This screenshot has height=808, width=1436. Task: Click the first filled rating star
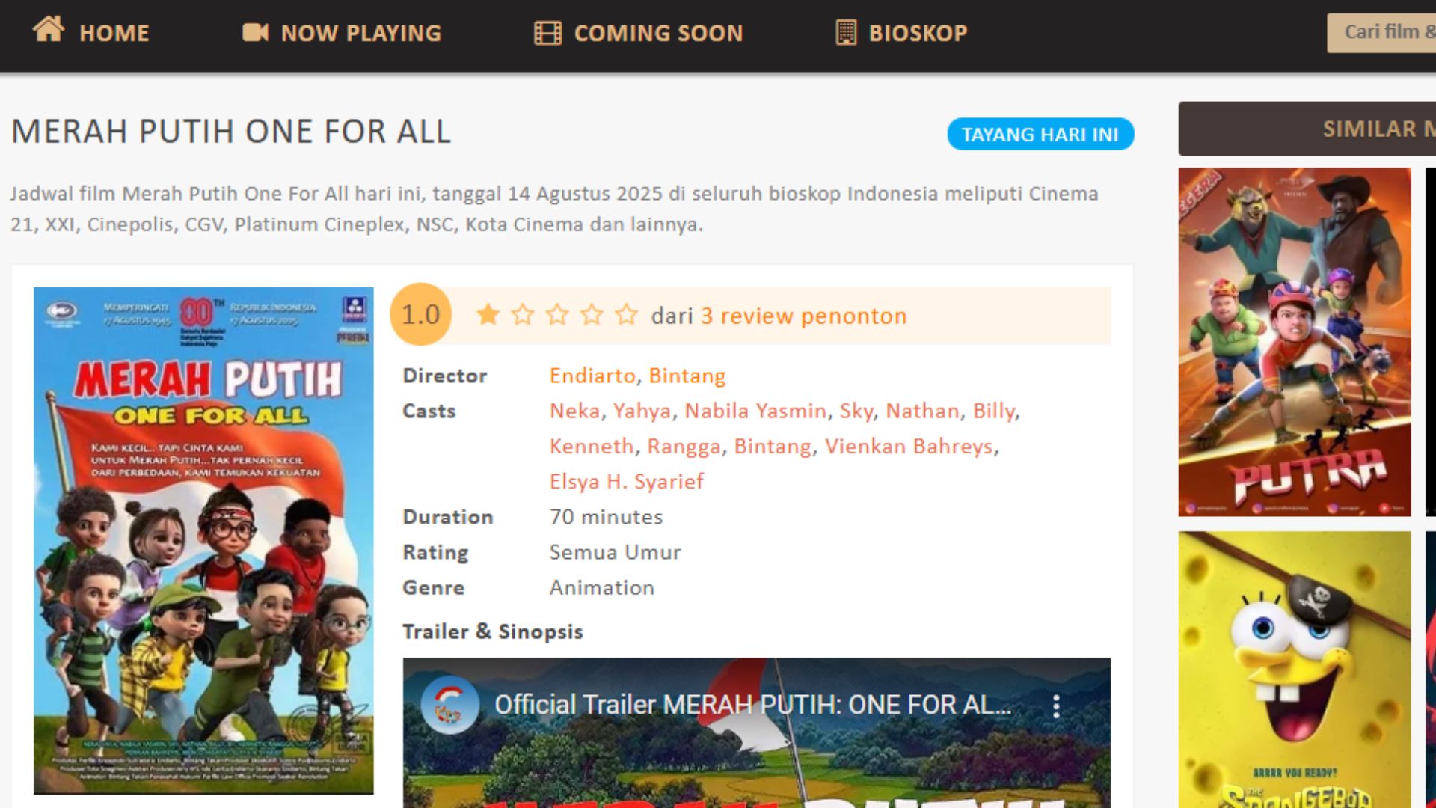coord(488,315)
